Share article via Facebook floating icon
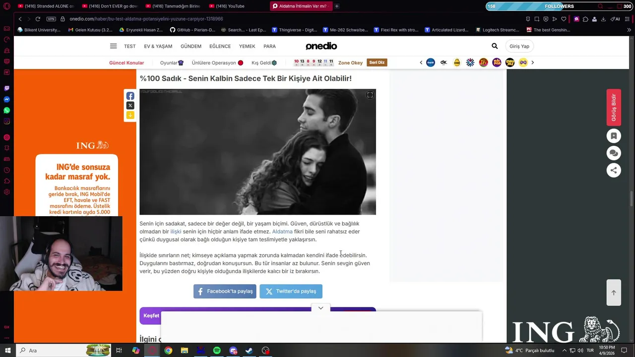 click(x=130, y=96)
